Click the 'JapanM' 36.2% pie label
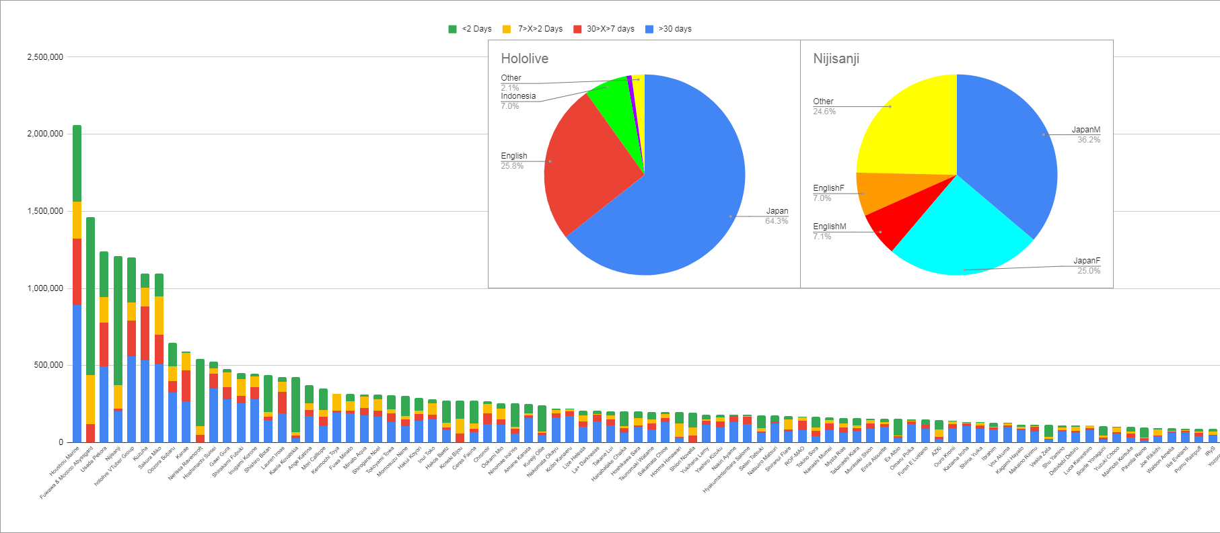The image size is (1220, 533). tap(1086, 134)
